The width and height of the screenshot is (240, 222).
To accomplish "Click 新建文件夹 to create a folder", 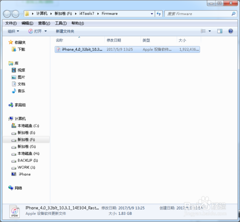I will pos(65,31).
